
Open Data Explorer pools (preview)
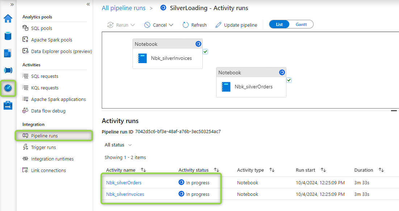pyautogui.click(x=62, y=51)
